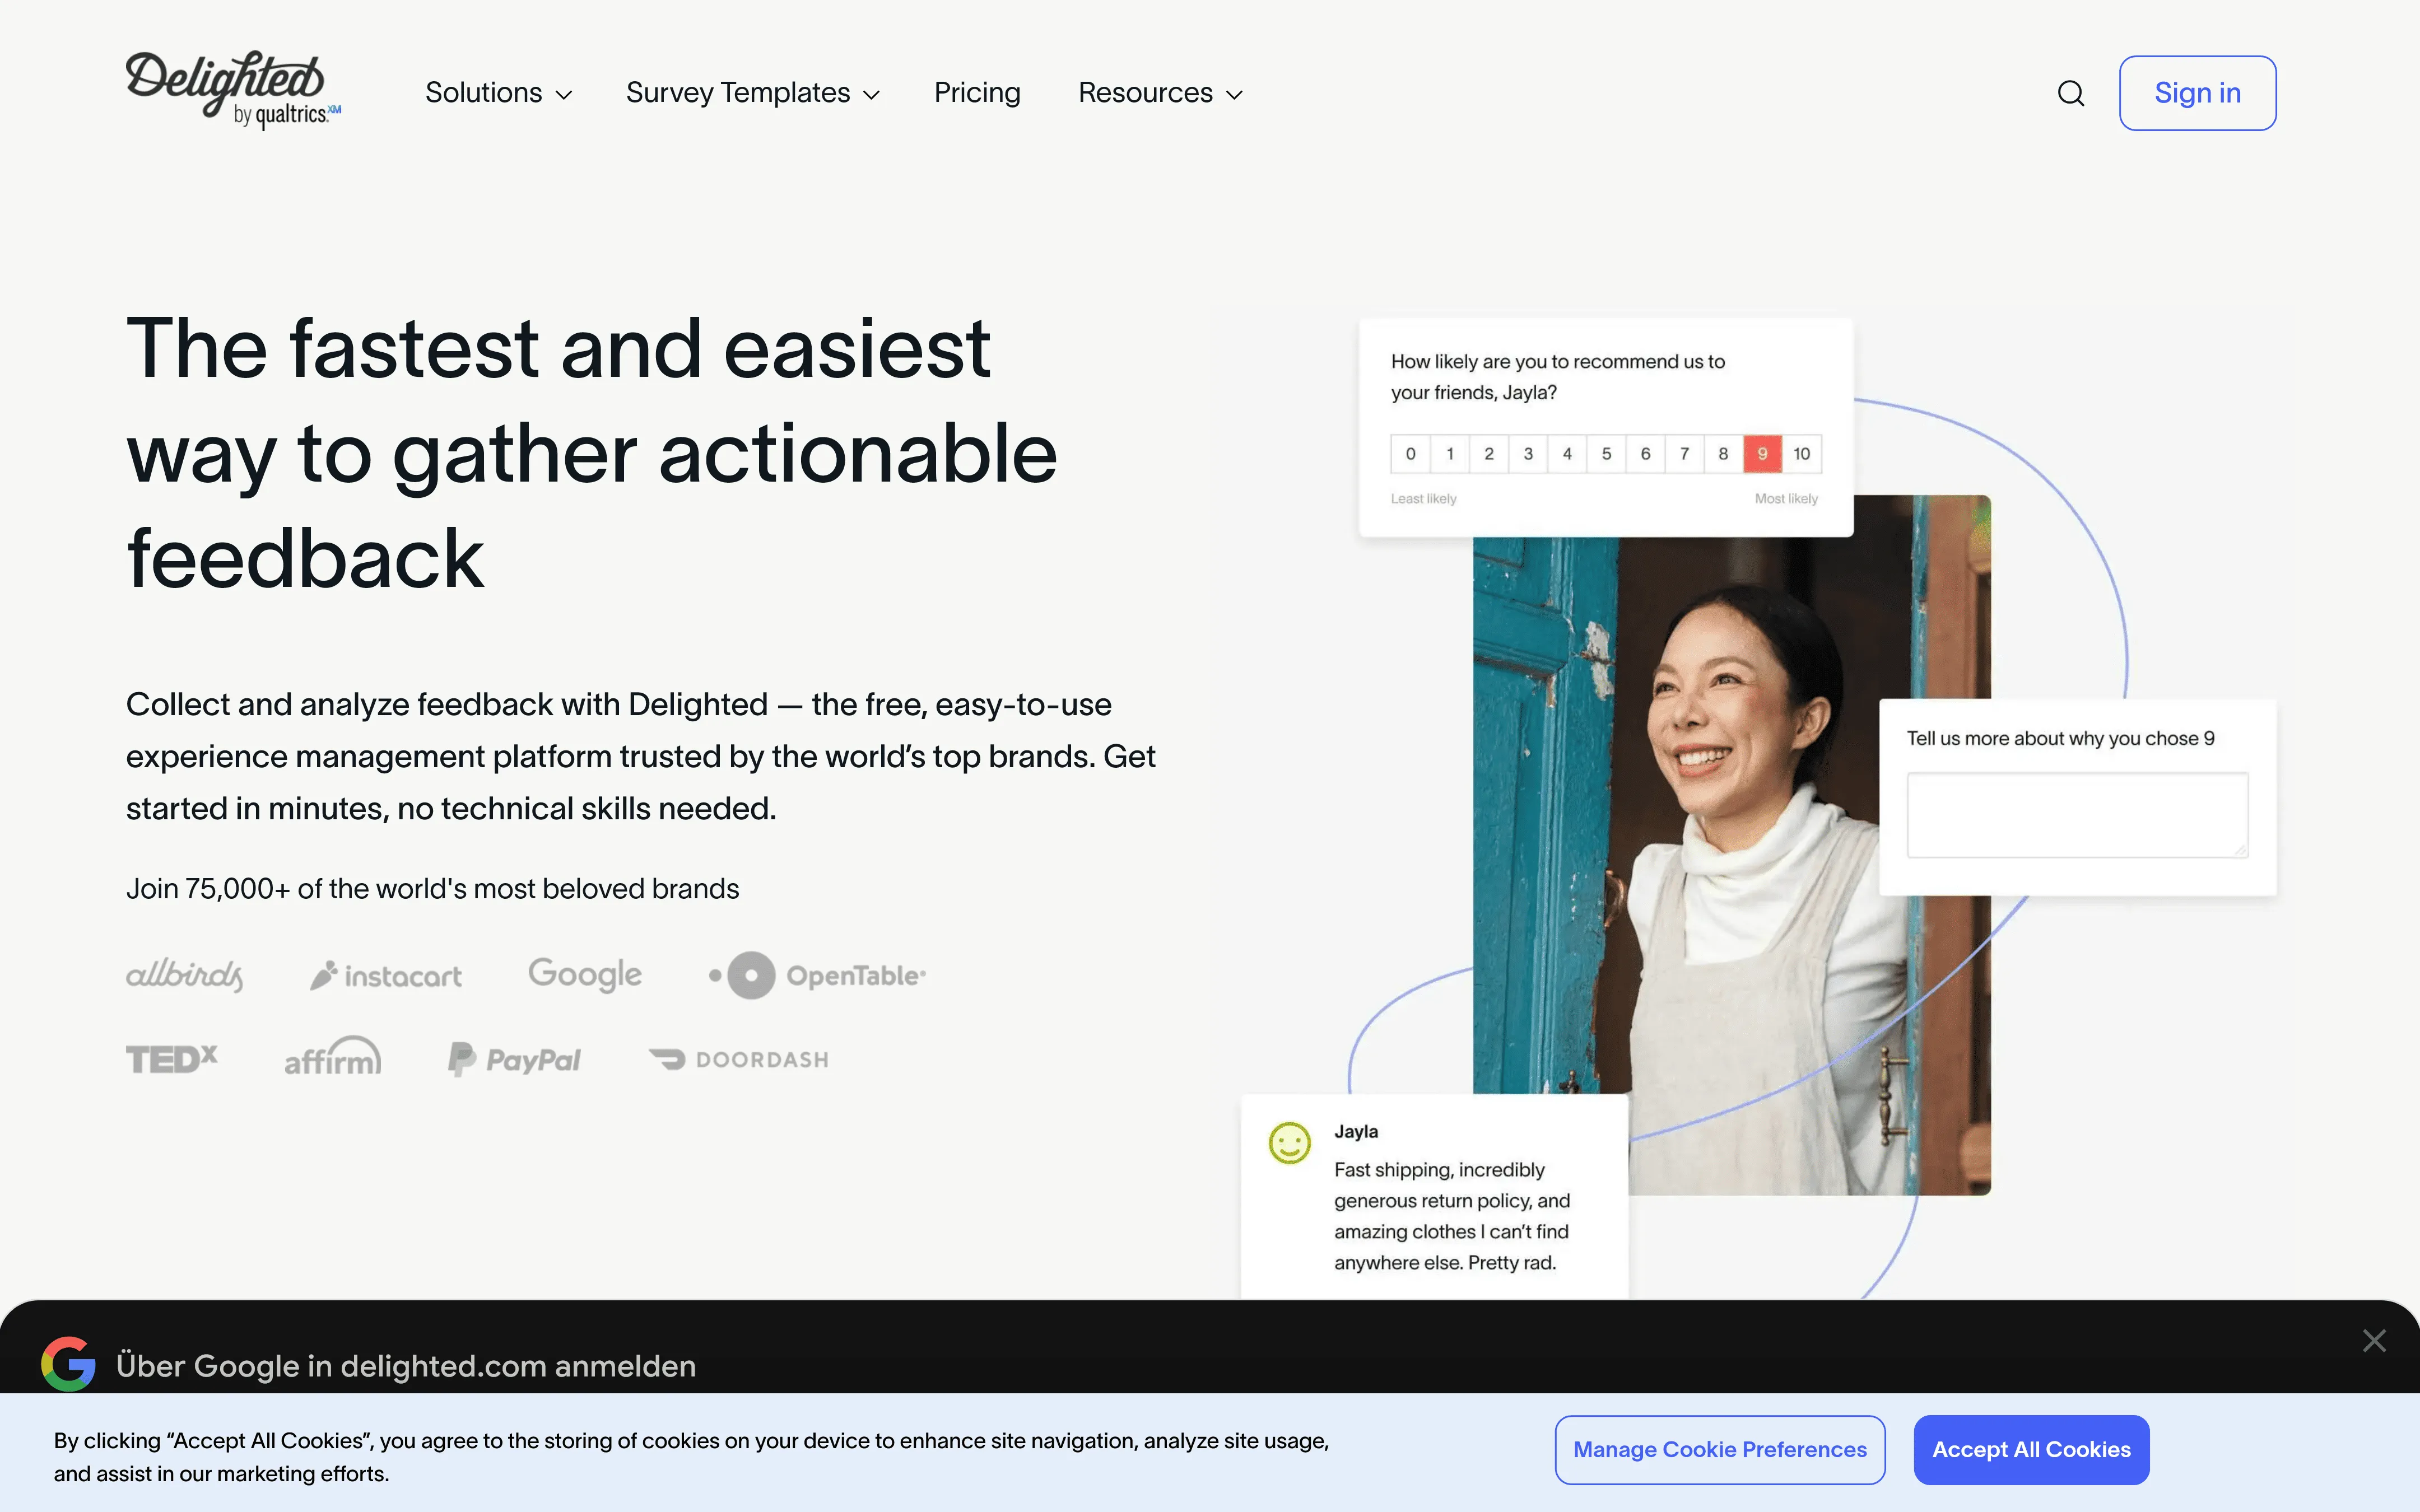Select score 10 labeled Most likely

point(1802,453)
